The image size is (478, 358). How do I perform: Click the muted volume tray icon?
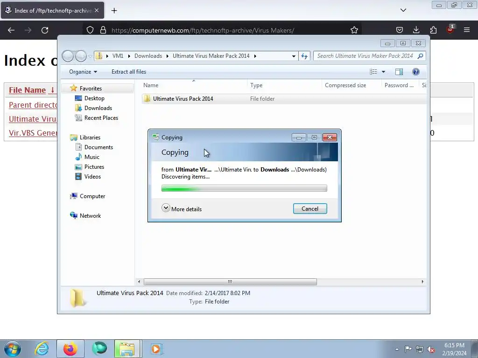[x=431, y=349]
